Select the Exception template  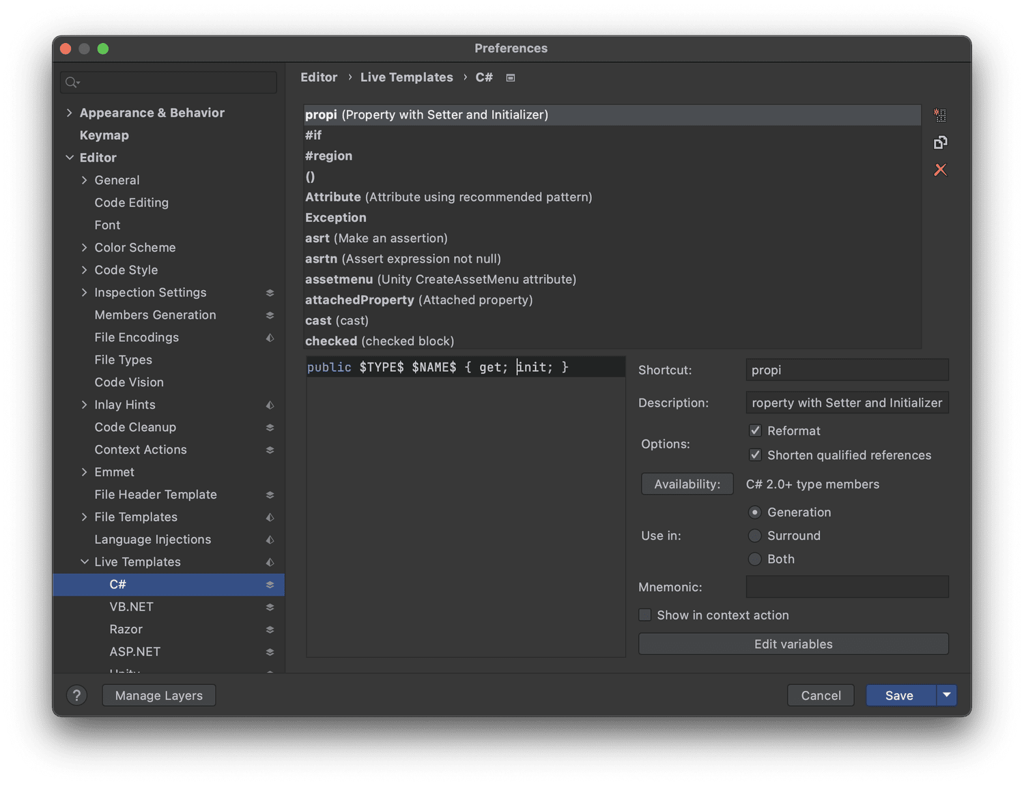pos(612,218)
